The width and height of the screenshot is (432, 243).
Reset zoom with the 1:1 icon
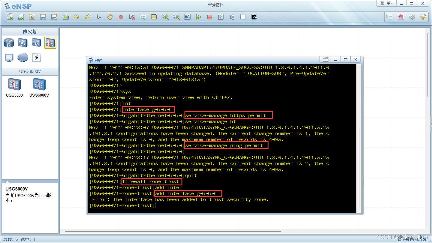tap(187, 17)
